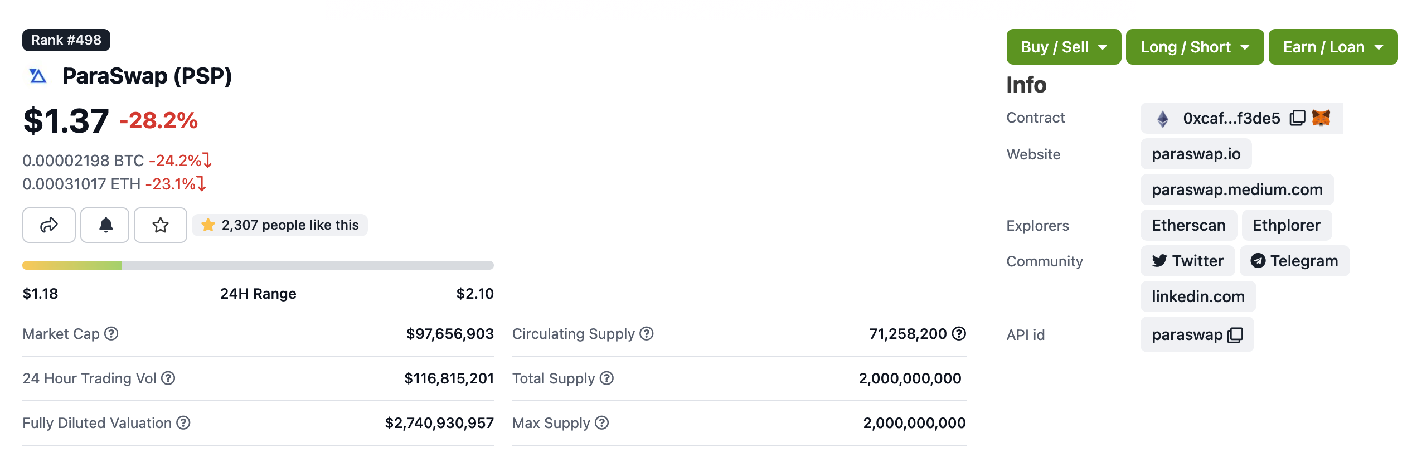Open info icon beside 71,258,200 value

959,334
